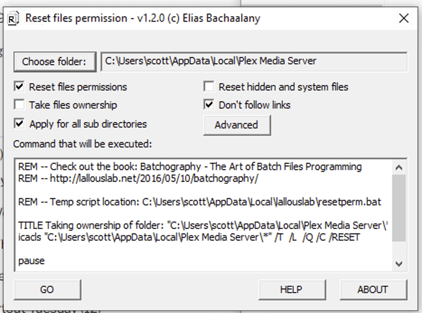Click the window title bar text
Viewport: 422px width, 313px height.
tap(143, 18)
